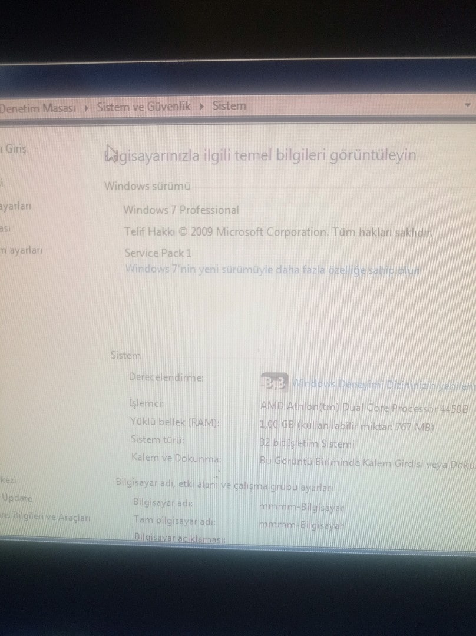Image resolution: width=476 pixels, height=636 pixels.
Task: Click the Kalem ve Dokunma label
Action: 176,458
